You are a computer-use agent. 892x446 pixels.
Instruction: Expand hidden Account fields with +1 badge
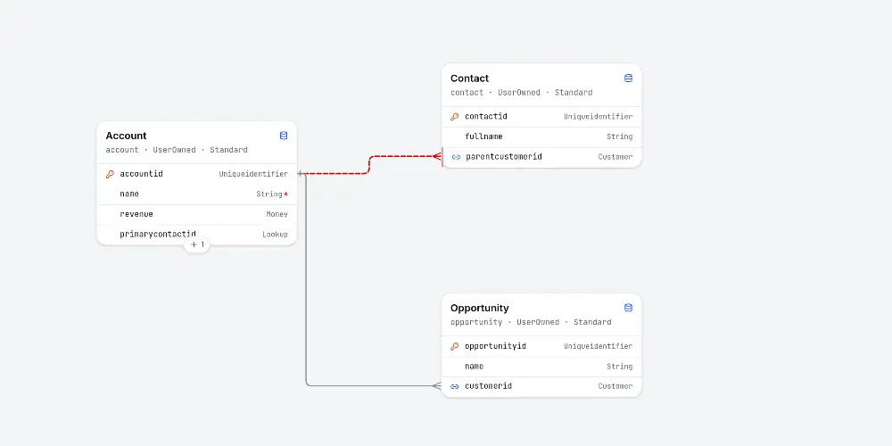click(x=197, y=244)
